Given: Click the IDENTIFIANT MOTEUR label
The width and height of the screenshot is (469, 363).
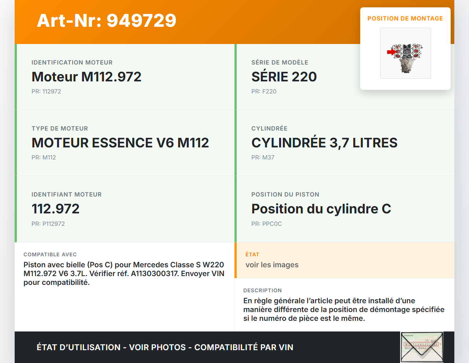Looking at the screenshot, I should click(x=67, y=194).
